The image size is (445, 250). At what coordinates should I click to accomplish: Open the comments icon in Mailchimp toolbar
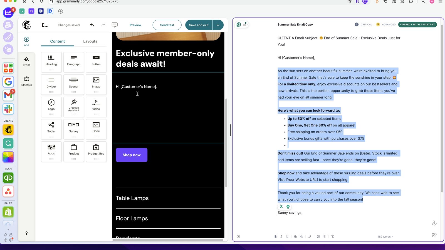tap(115, 25)
